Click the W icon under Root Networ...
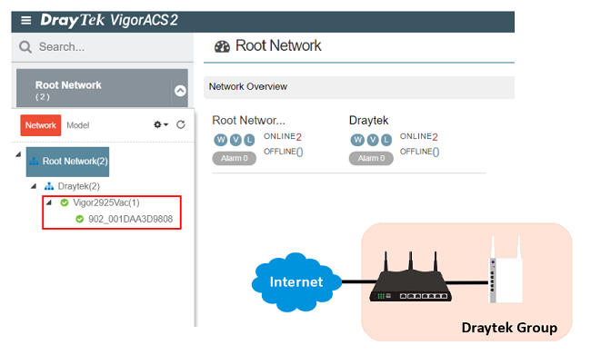The height and width of the screenshot is (355, 591). pyautogui.click(x=221, y=140)
